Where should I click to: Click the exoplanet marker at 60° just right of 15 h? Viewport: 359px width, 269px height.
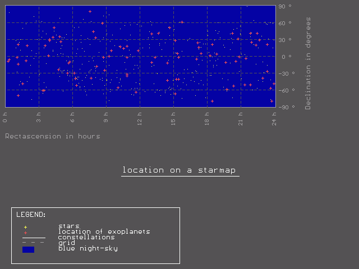coord(182,22)
